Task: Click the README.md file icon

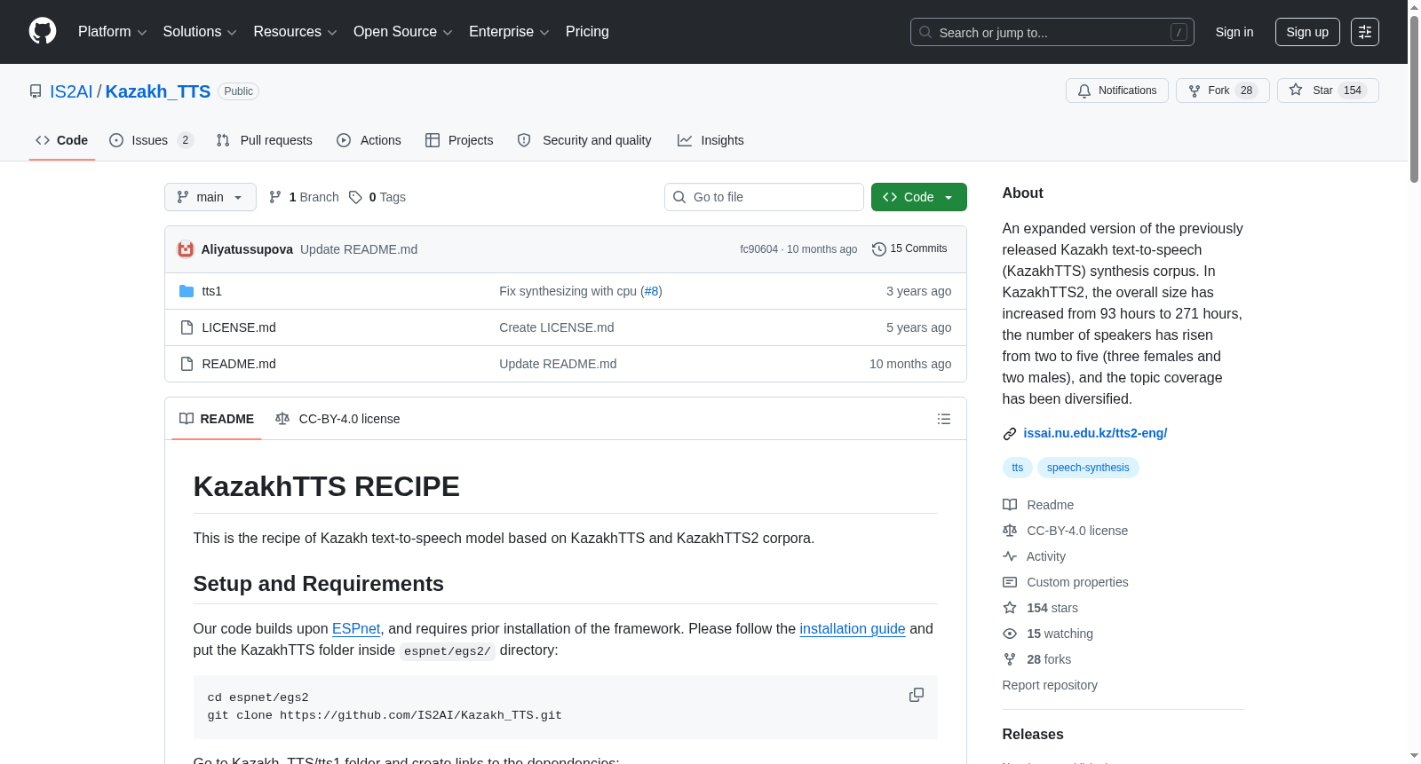Action: click(187, 364)
